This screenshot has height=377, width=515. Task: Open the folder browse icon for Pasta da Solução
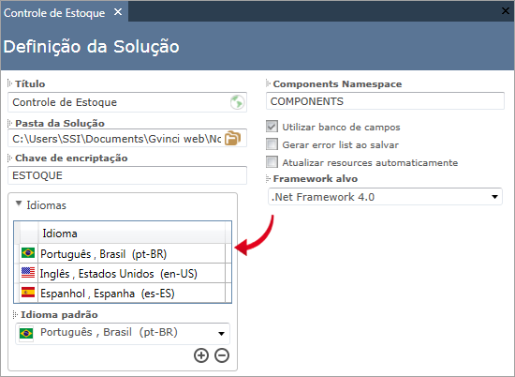coord(232,138)
